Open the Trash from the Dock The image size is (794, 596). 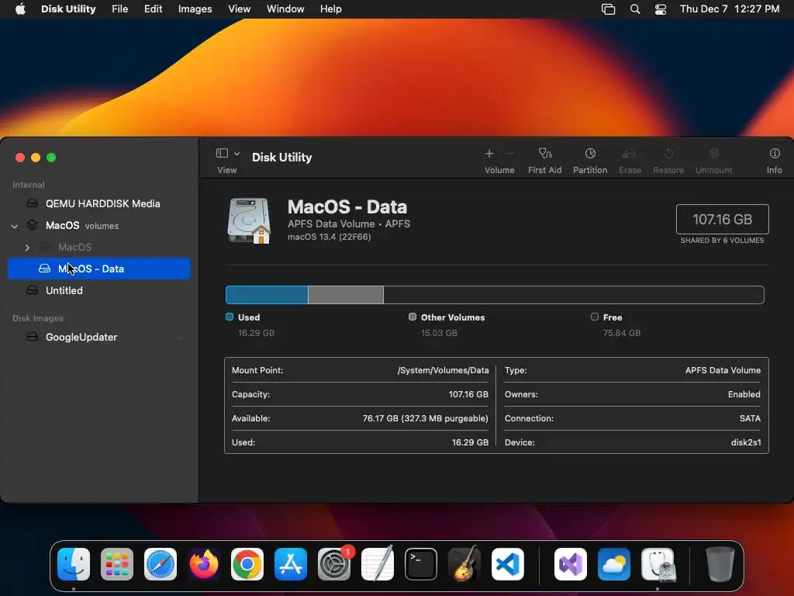click(x=720, y=564)
